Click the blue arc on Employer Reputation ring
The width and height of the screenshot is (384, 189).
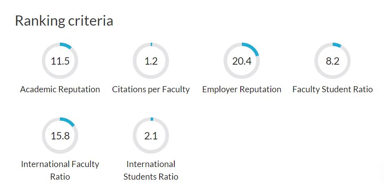(252, 48)
